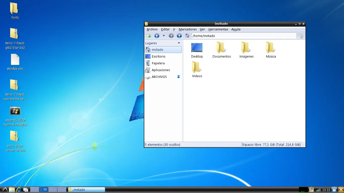Switch to the fourth workspace in pager
This screenshot has width=344, height=193.
tap(62, 190)
